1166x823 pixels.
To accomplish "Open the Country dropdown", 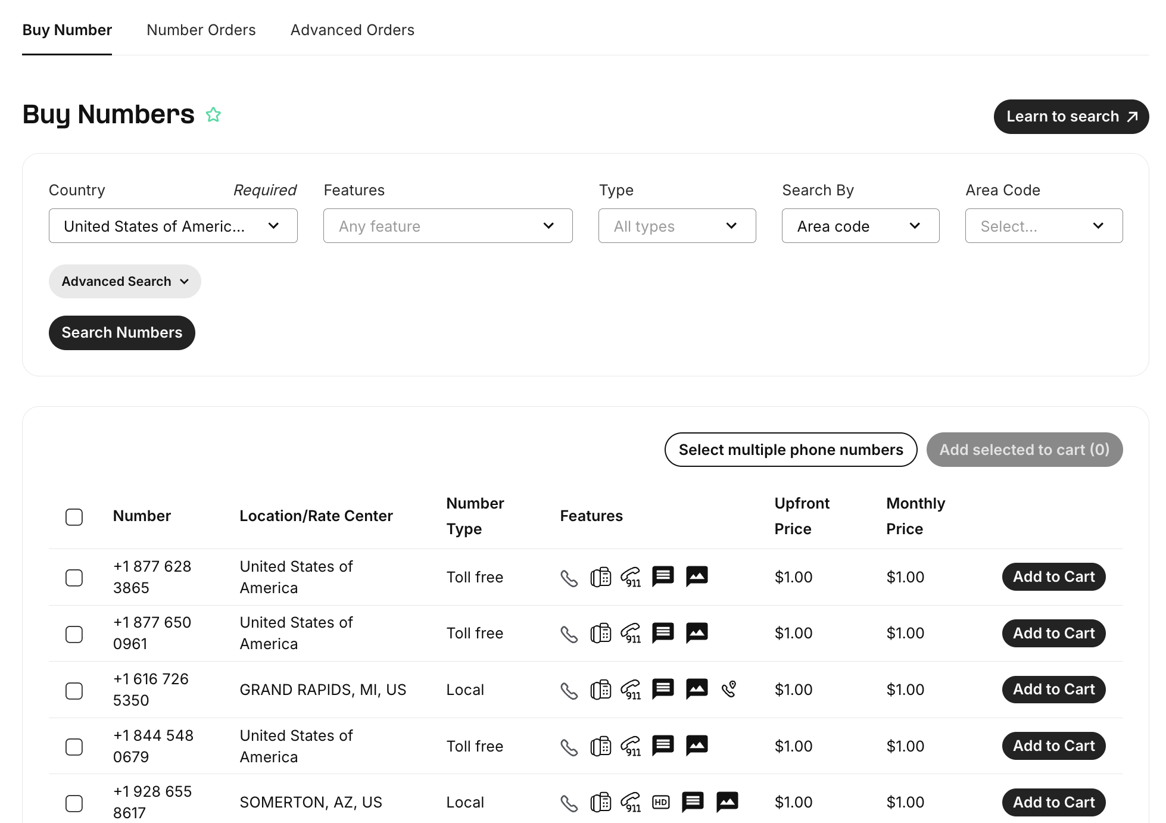I will [173, 226].
